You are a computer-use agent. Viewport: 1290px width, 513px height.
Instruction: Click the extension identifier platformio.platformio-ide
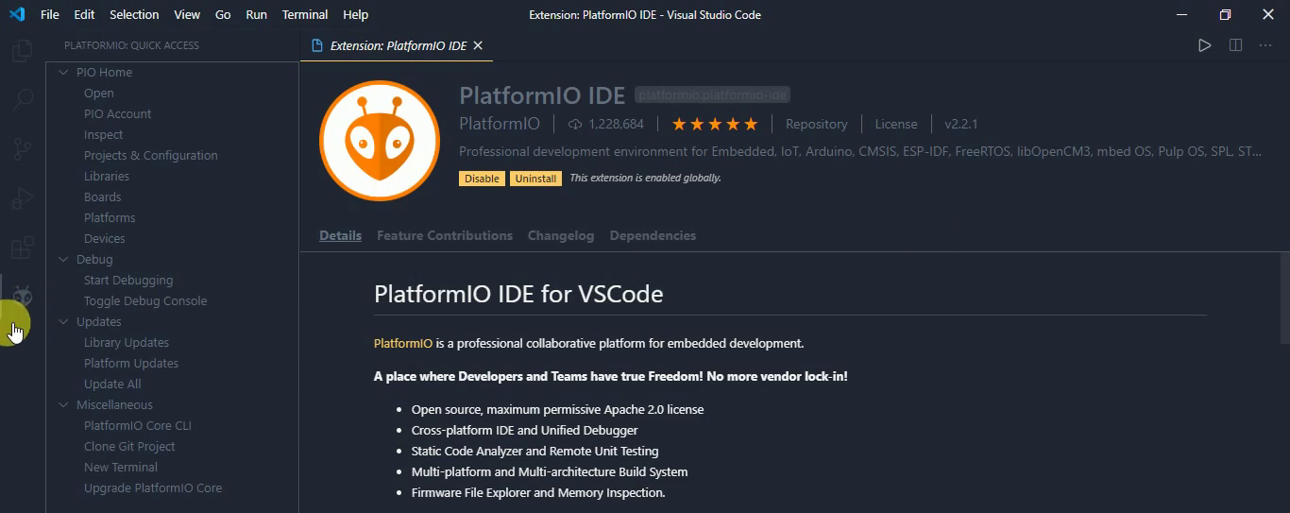click(x=713, y=94)
